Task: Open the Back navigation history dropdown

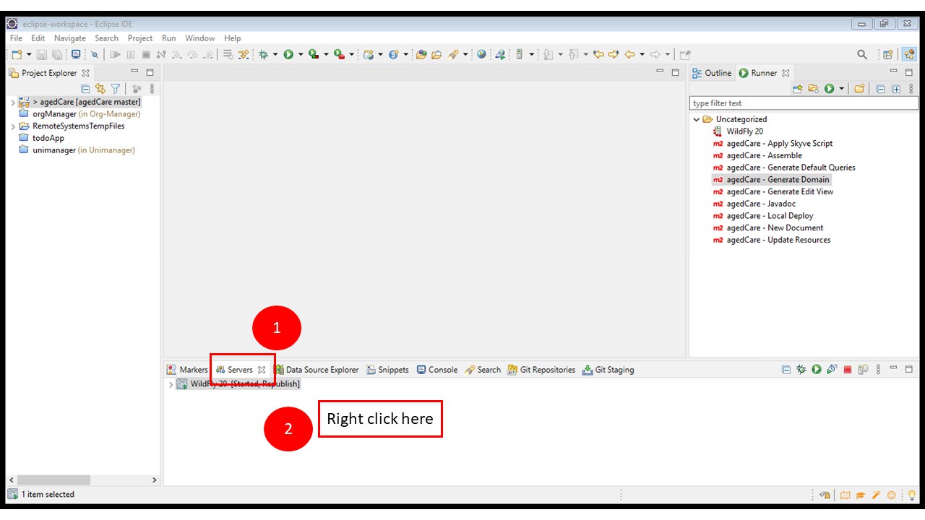Action: pos(642,54)
